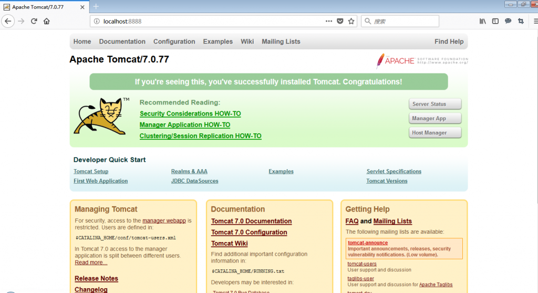Open Examples link in Developer Quick Start
This screenshot has height=293, width=538.
[x=281, y=171]
